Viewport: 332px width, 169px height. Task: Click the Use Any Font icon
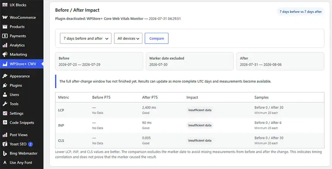pyautogui.click(x=5, y=162)
